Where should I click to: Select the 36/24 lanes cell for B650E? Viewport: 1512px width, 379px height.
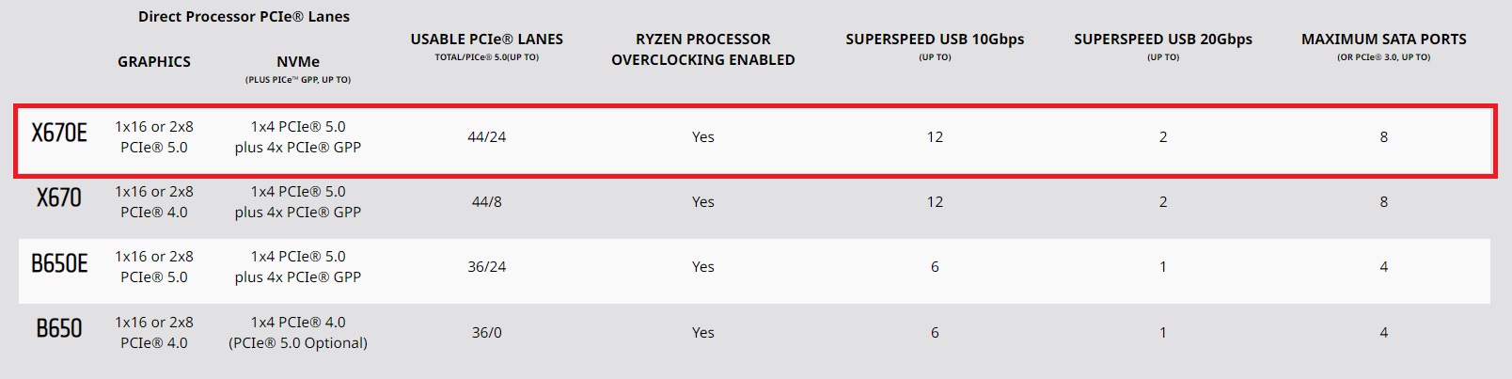point(487,266)
